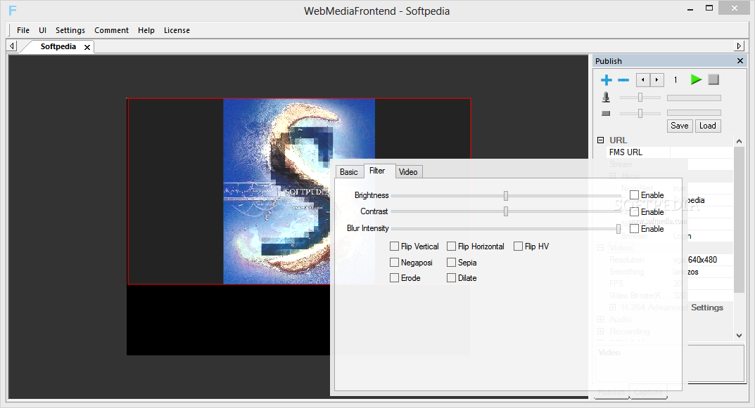Viewport: 755px width, 408px height.
Task: Go to previous profile arrow
Action: 643,80
